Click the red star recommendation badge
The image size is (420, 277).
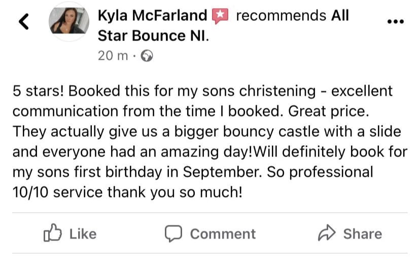pyautogui.click(x=219, y=16)
